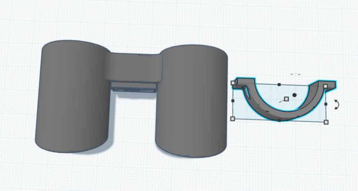Click the faint rotation arrow above selection
This screenshot has height=191, width=358.
tap(295, 73)
